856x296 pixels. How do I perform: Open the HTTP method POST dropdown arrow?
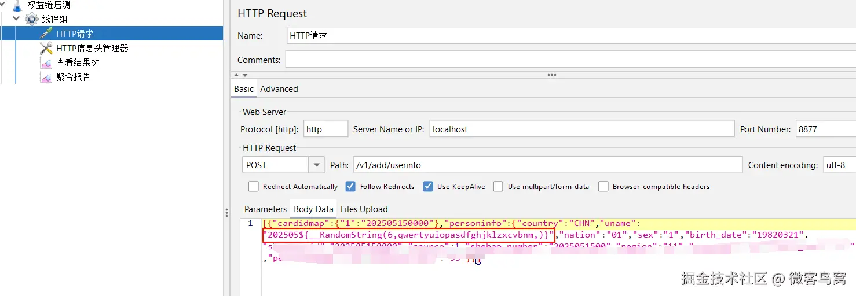pos(316,165)
